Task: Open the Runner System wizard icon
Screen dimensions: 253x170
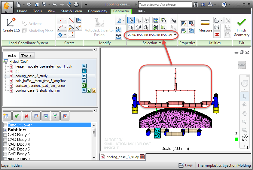Action: pyautogui.click(x=71, y=27)
